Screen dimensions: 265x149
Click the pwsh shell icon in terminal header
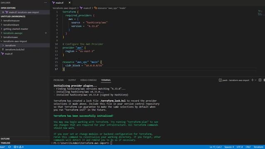[220, 80]
